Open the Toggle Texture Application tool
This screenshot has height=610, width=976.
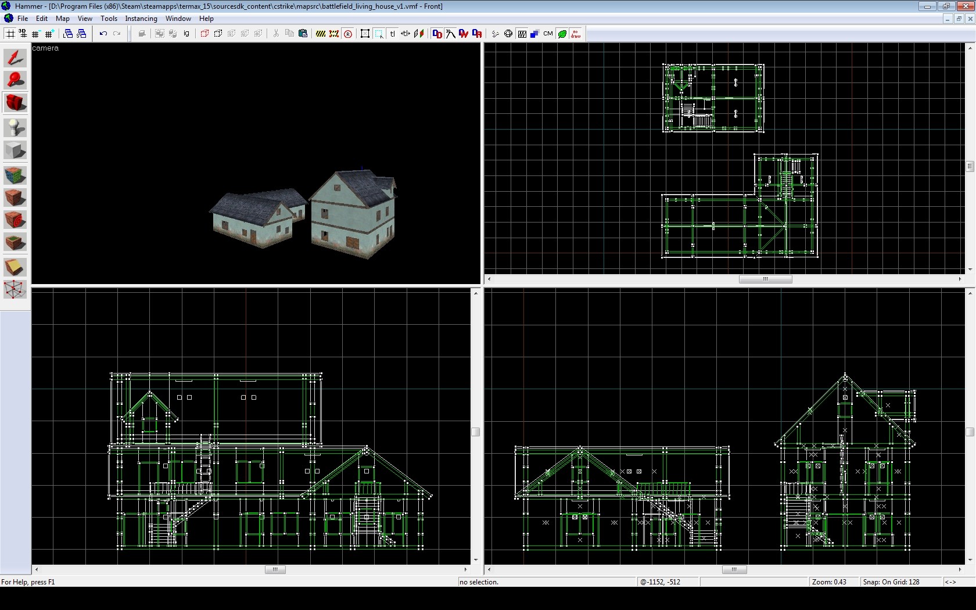15,175
